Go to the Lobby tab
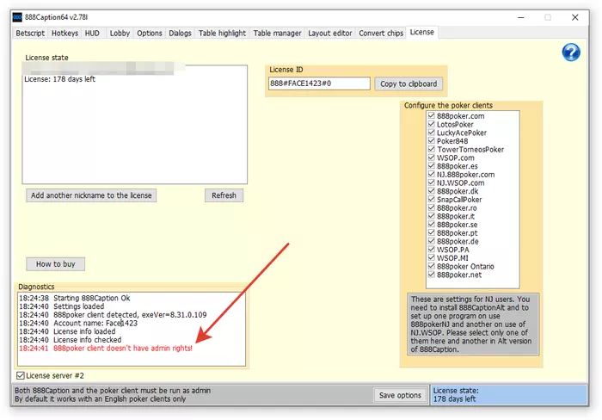The height and width of the screenshot is (420, 602). (x=120, y=34)
